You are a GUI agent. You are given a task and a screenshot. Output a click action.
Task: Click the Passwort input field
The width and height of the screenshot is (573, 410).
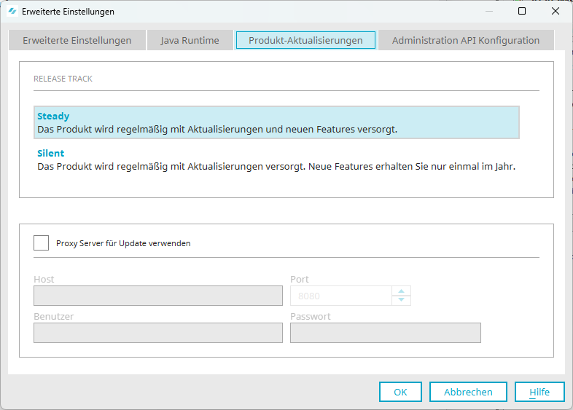point(385,333)
